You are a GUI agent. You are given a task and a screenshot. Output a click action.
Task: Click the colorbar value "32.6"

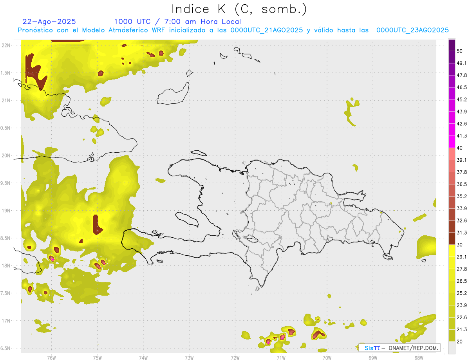[462, 220]
